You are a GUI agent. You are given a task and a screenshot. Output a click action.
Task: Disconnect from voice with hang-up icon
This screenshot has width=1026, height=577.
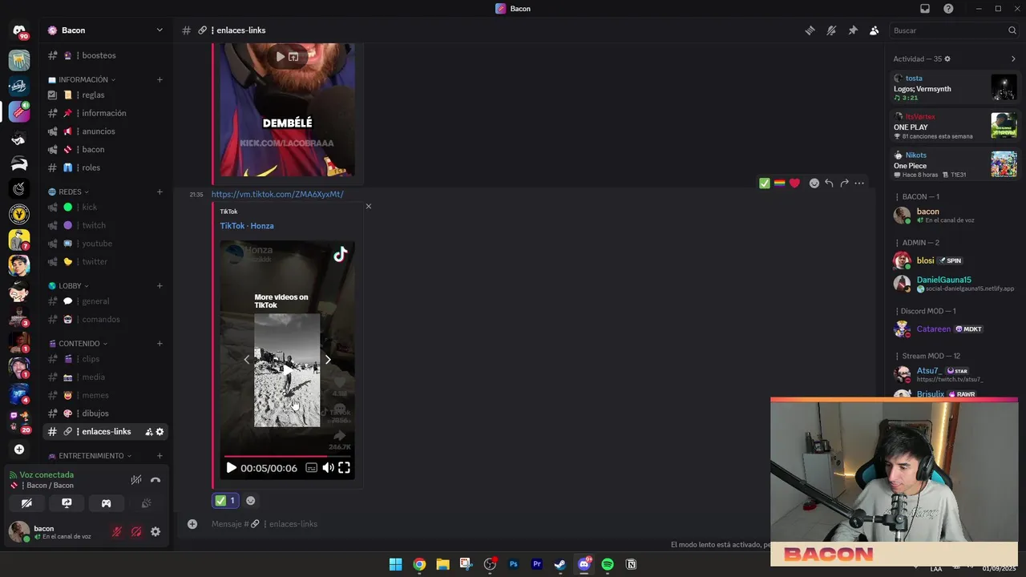tap(156, 480)
